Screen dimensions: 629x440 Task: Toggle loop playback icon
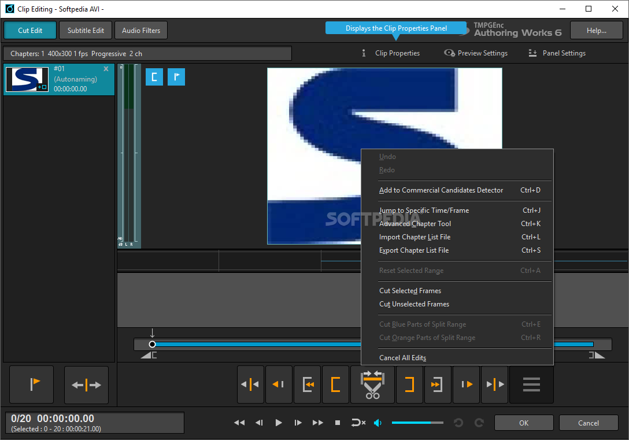[358, 423]
